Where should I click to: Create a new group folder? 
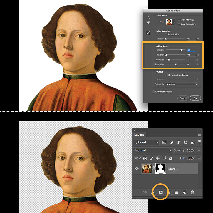[177, 192]
